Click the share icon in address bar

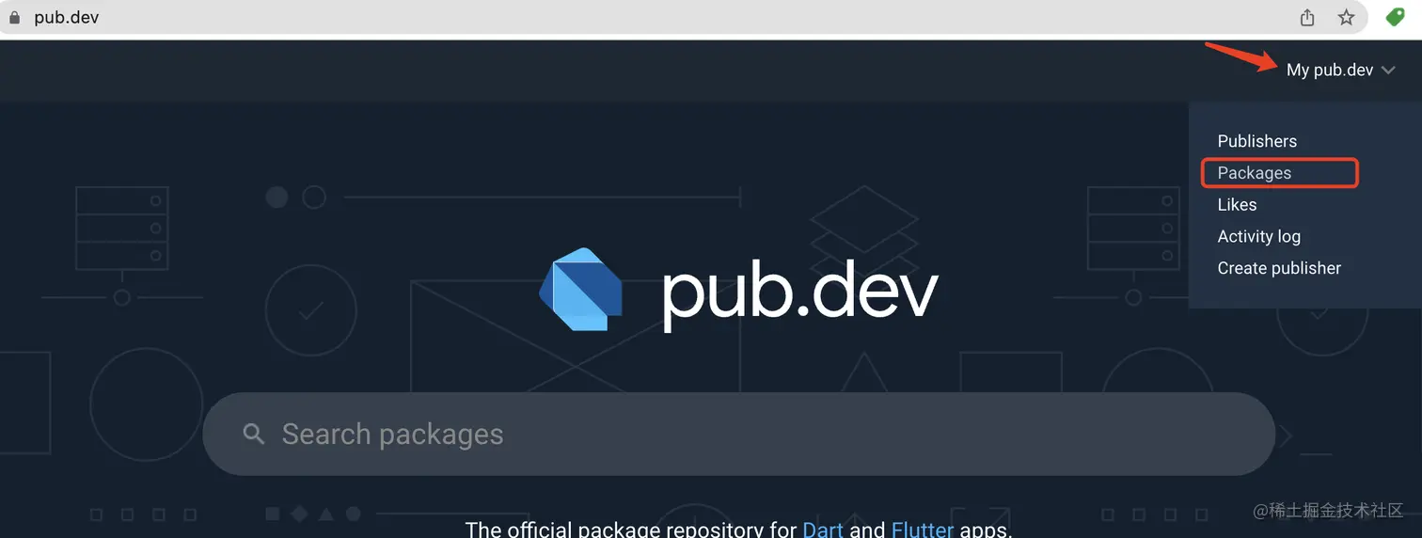point(1307,17)
